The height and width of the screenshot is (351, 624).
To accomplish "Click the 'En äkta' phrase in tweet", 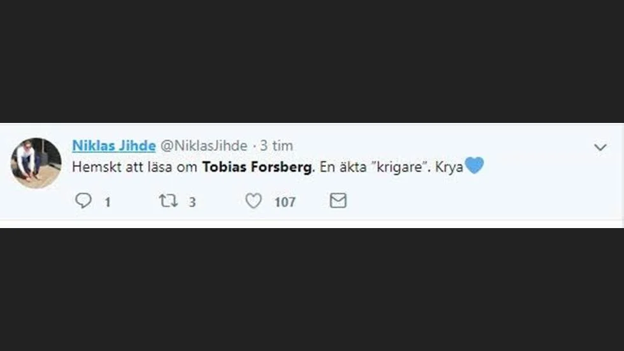I will (343, 167).
